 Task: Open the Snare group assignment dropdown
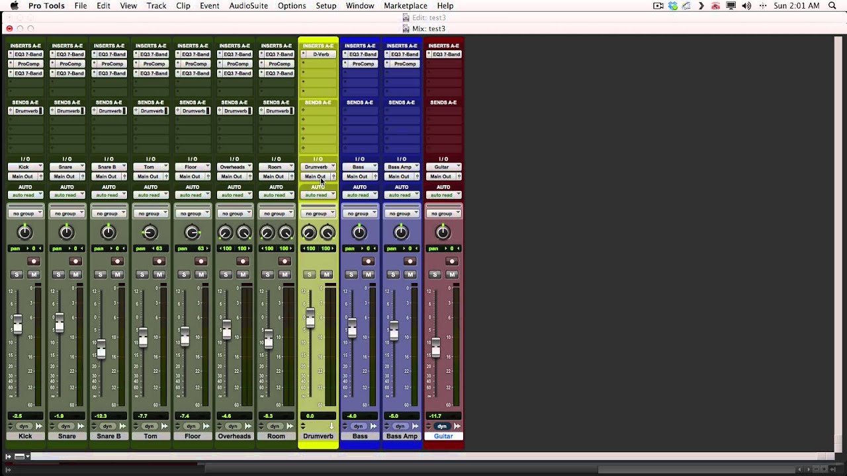coord(67,214)
